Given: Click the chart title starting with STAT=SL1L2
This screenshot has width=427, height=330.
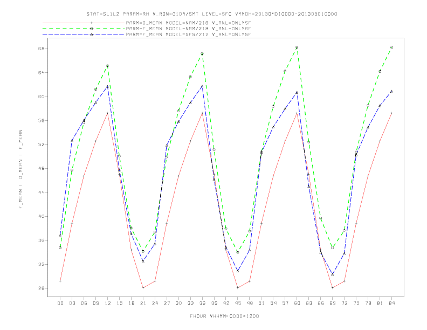Looking at the screenshot, I should pos(212,14).
